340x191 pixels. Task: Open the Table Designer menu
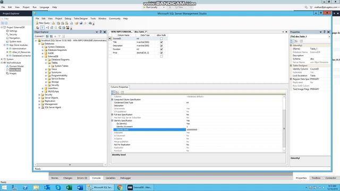point(81,19)
